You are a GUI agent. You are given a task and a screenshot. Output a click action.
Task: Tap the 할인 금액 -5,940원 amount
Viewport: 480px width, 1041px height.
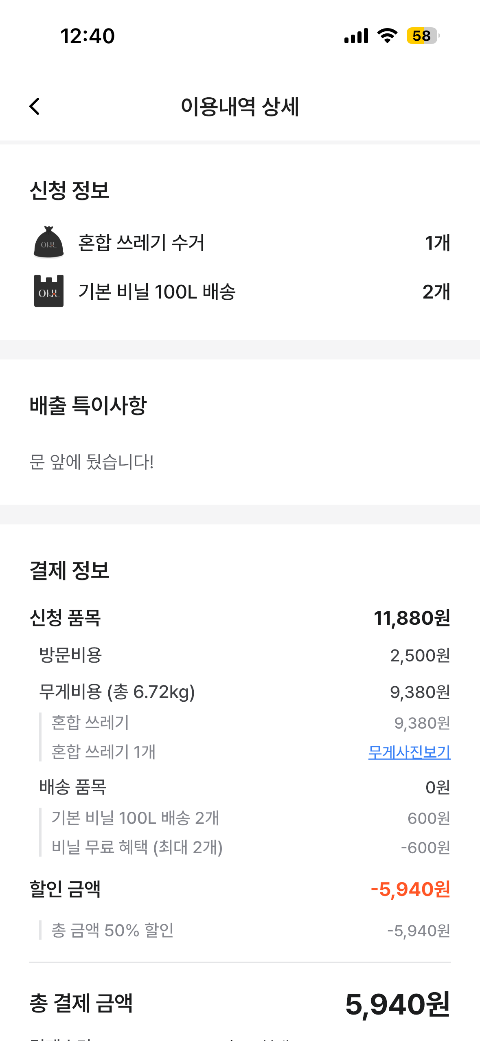410,889
